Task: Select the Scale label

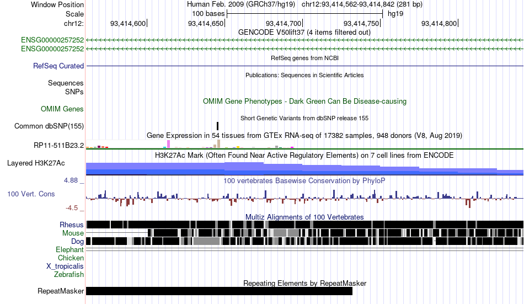Action: pyautogui.click(x=74, y=14)
